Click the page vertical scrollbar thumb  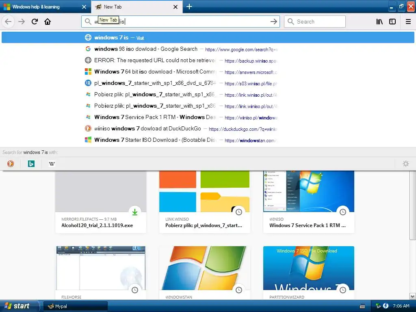coord(413,205)
